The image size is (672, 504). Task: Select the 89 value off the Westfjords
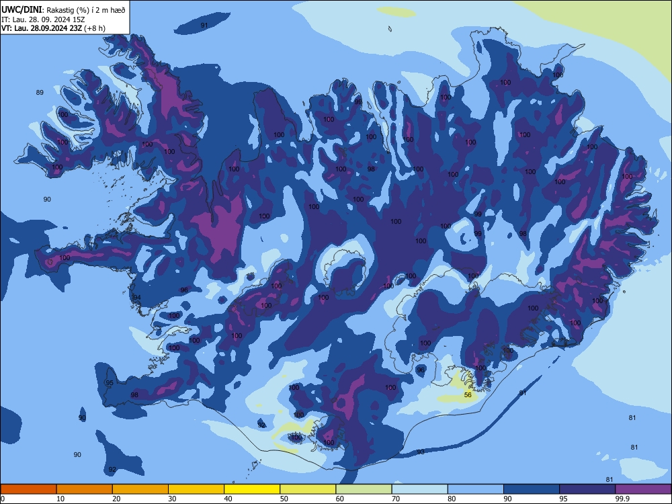pyautogui.click(x=40, y=93)
